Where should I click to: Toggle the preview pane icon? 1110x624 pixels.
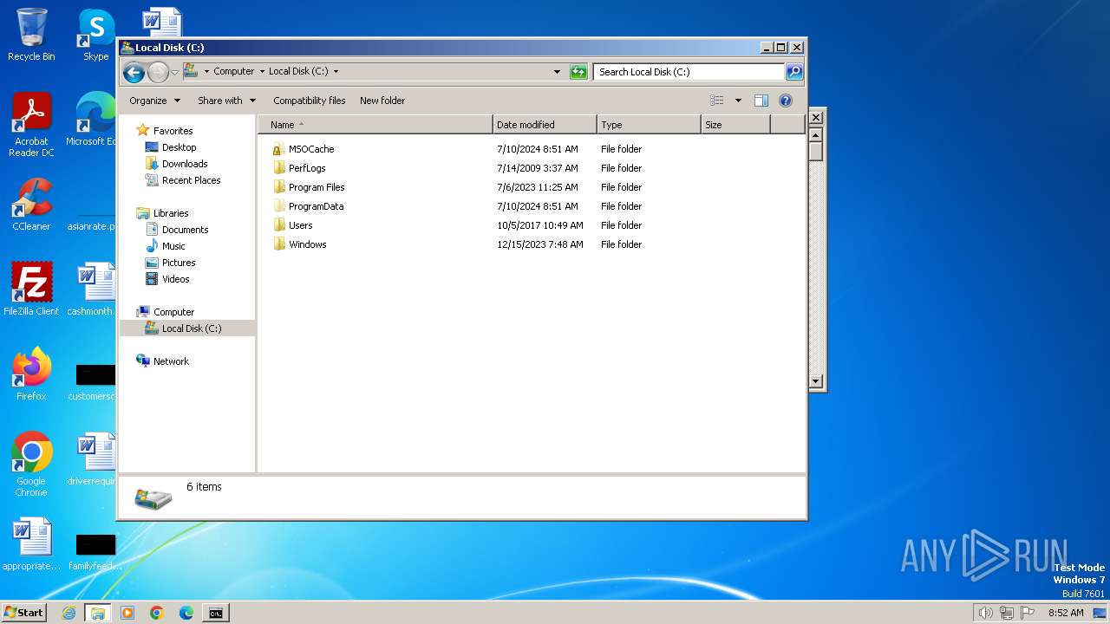click(761, 101)
